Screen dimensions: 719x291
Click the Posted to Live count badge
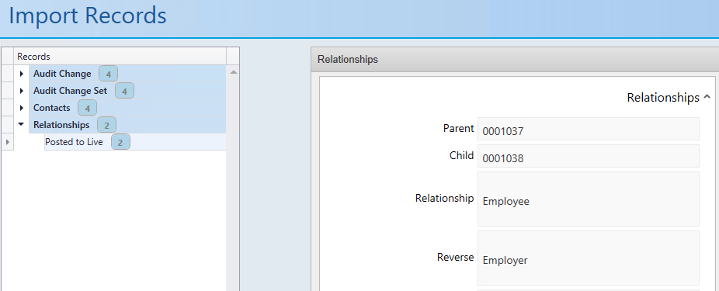(120, 142)
